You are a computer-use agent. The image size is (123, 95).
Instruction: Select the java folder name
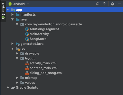tap(24, 19)
